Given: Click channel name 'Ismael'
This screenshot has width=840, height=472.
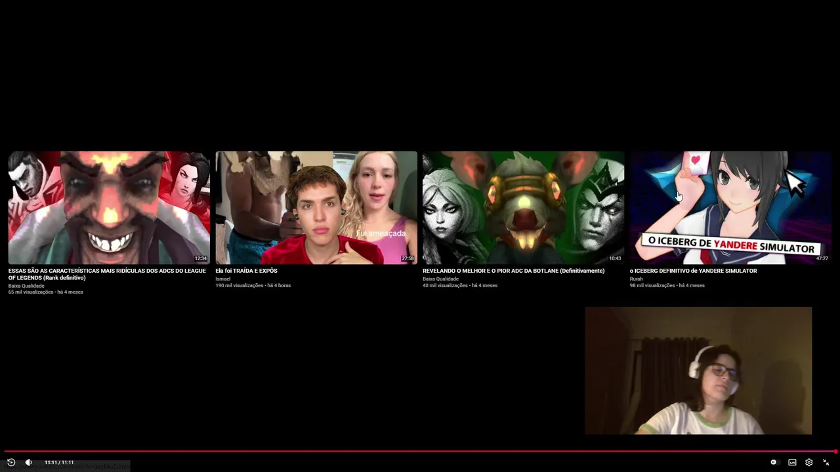Looking at the screenshot, I should click(223, 279).
